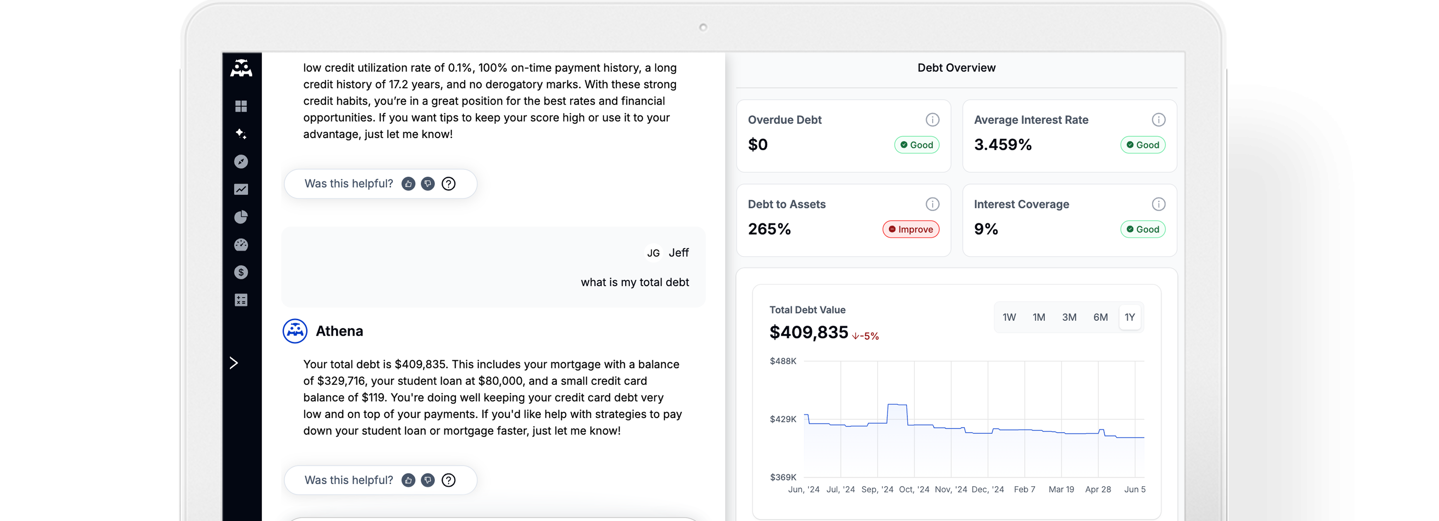Thumbs up the total debt response

pos(409,480)
